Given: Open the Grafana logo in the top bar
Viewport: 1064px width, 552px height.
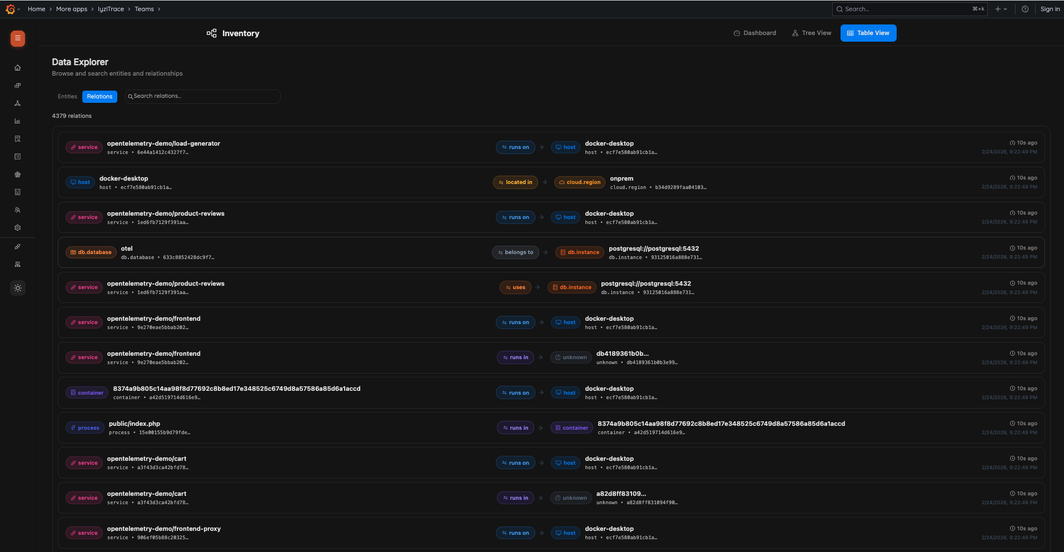Looking at the screenshot, I should click(x=10, y=9).
